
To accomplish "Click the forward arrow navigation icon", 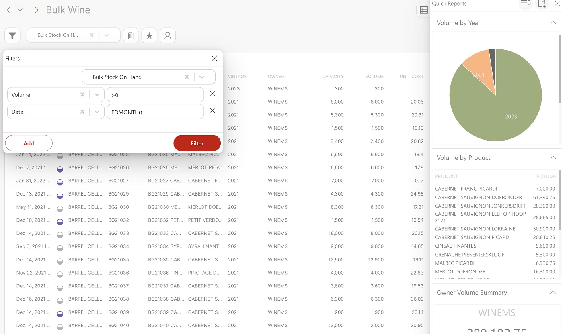I will (x=35, y=10).
